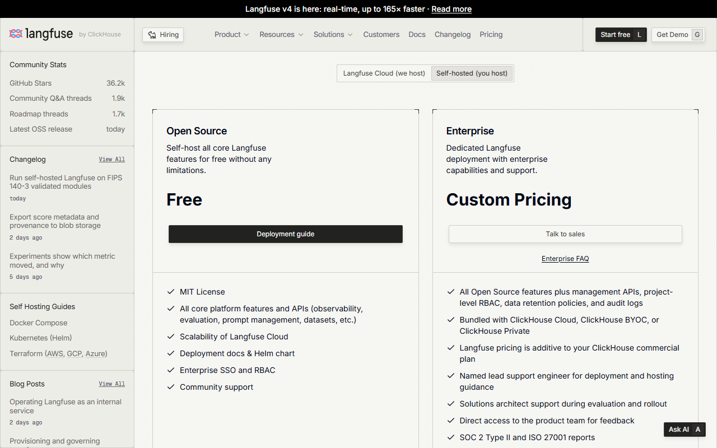Open GitHub Stars community stat
This screenshot has height=448, width=717.
pyautogui.click(x=67, y=83)
